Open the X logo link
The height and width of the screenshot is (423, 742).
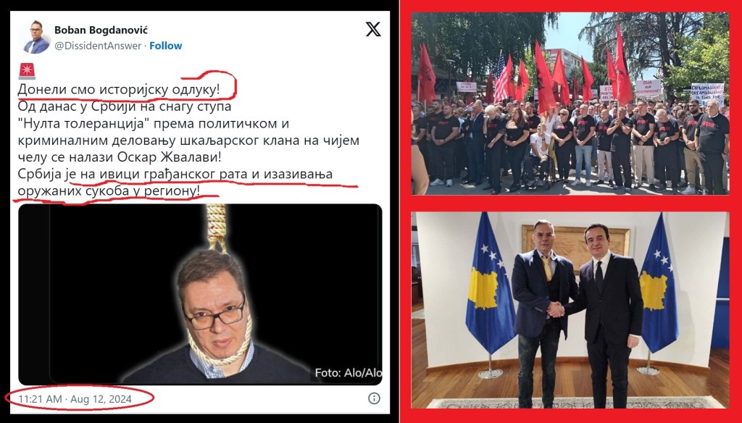tap(373, 30)
